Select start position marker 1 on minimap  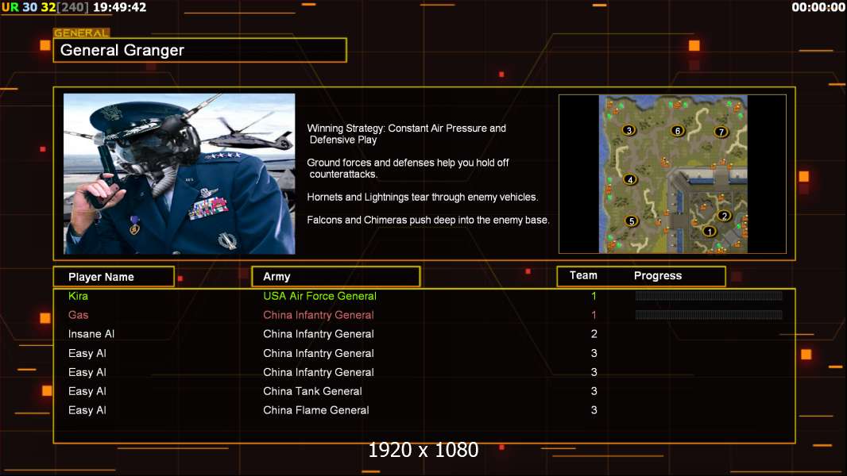[710, 232]
